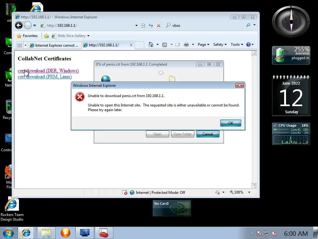Show hidden tray icons arrow
Viewport: 318px width, 239px height.
(x=252, y=233)
